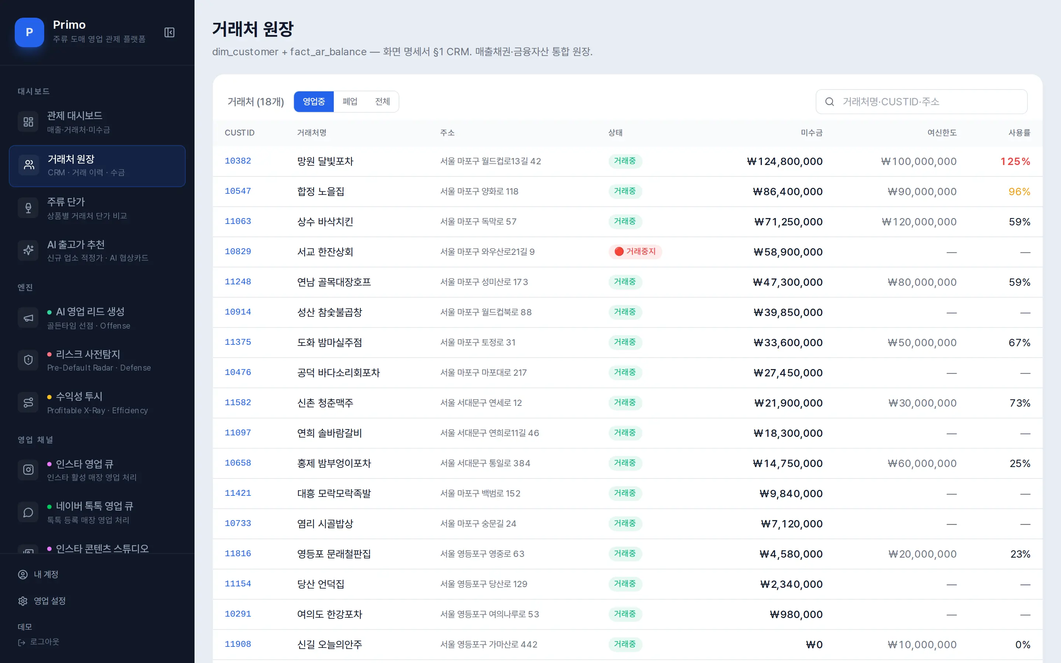Click customer name 합정 노을집

[321, 192]
